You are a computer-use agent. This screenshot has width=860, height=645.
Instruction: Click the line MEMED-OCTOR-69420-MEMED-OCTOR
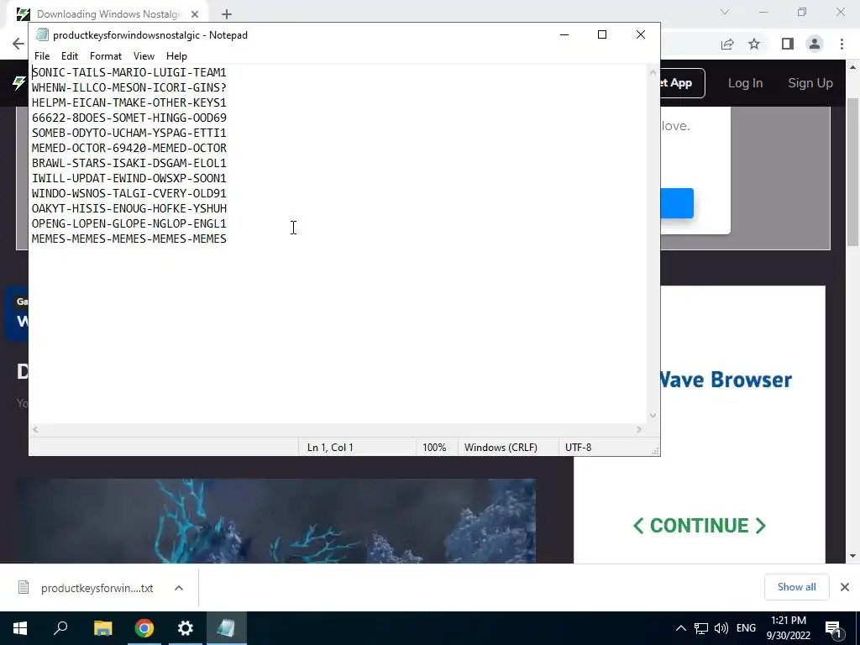click(x=128, y=148)
